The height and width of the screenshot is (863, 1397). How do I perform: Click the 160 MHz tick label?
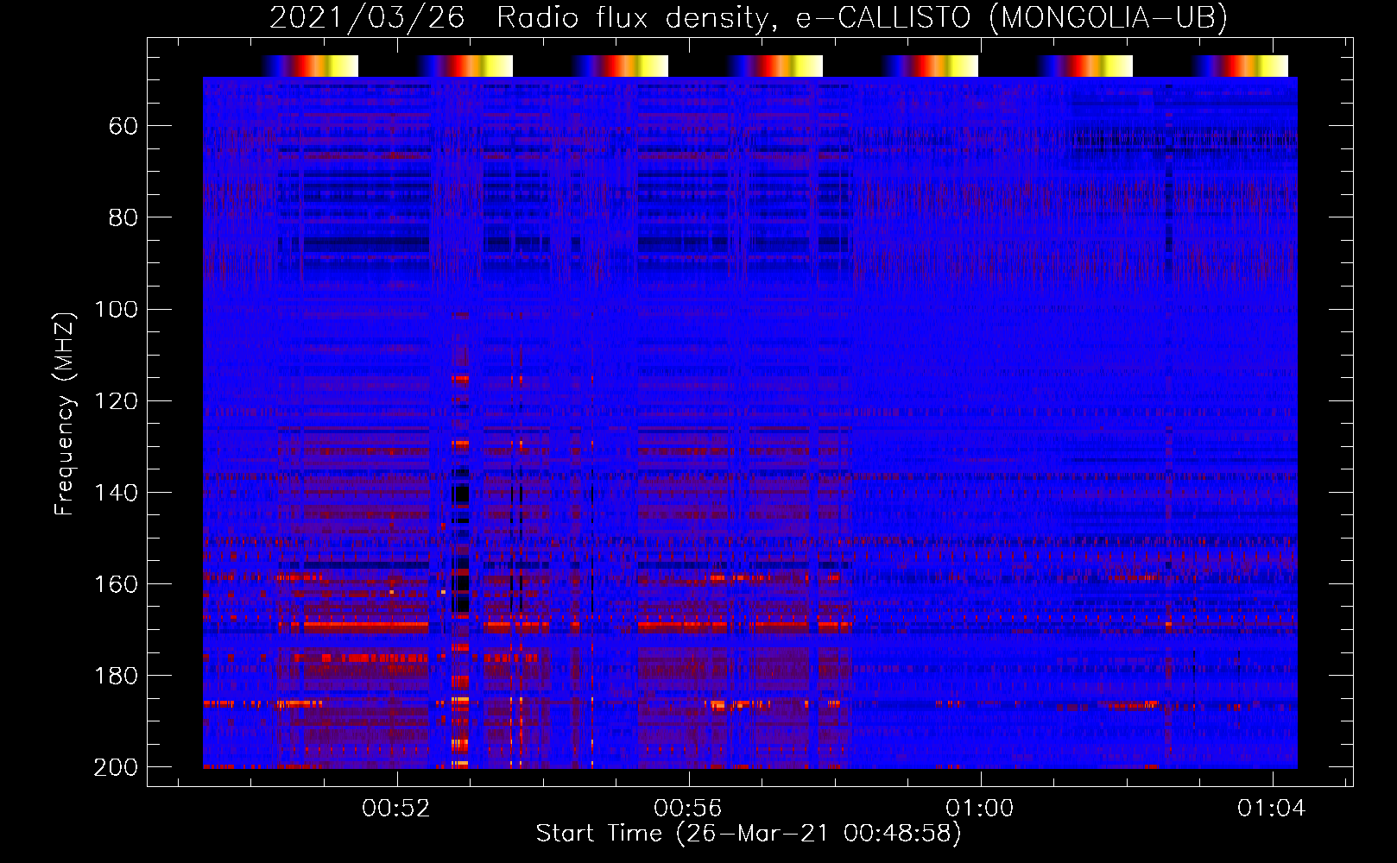point(116,584)
